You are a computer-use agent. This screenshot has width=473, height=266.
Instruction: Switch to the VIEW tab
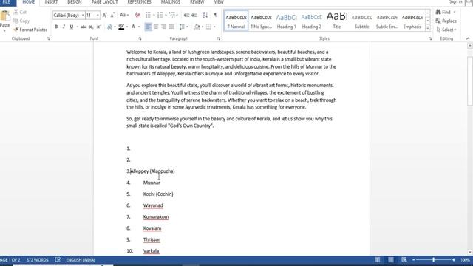219,2
